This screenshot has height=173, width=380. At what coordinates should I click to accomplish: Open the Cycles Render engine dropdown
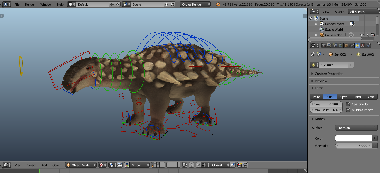click(195, 4)
